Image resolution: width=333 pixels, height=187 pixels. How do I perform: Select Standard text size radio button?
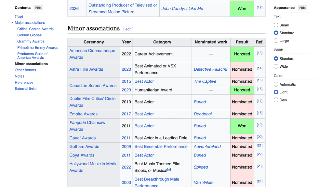point(276,33)
